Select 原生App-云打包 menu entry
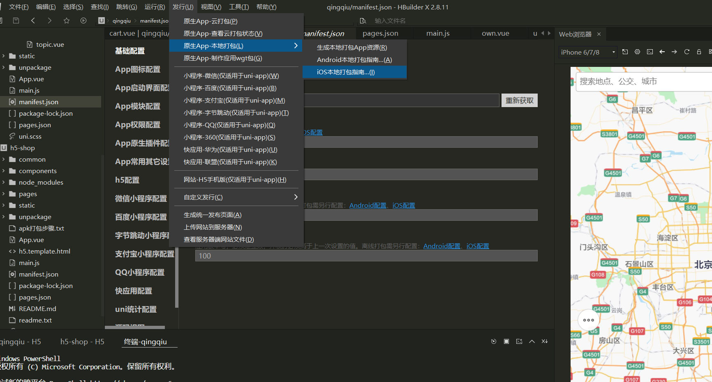Image resolution: width=712 pixels, height=382 pixels. pos(210,21)
